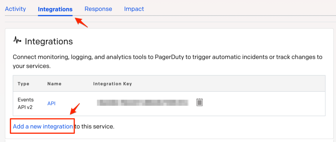The width and height of the screenshot is (336, 142).
Task: Click the Integrations heading pulse icon
Action: point(18,40)
